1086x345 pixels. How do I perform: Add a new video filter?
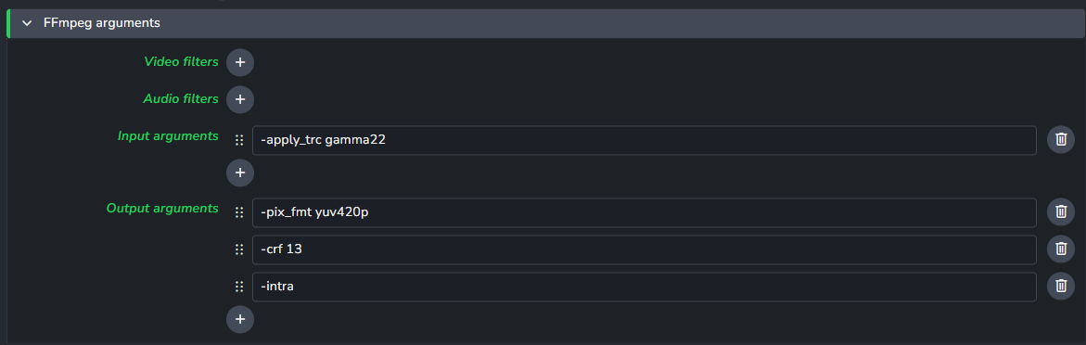[x=239, y=62]
